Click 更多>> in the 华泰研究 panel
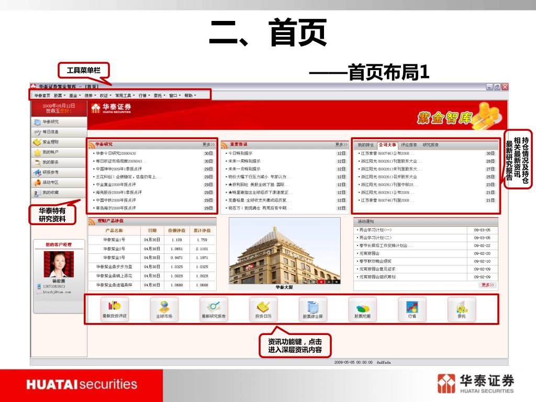 [x=208, y=145]
